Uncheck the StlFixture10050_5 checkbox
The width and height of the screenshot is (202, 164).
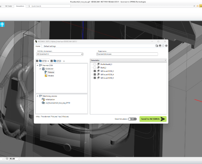tap(95, 78)
